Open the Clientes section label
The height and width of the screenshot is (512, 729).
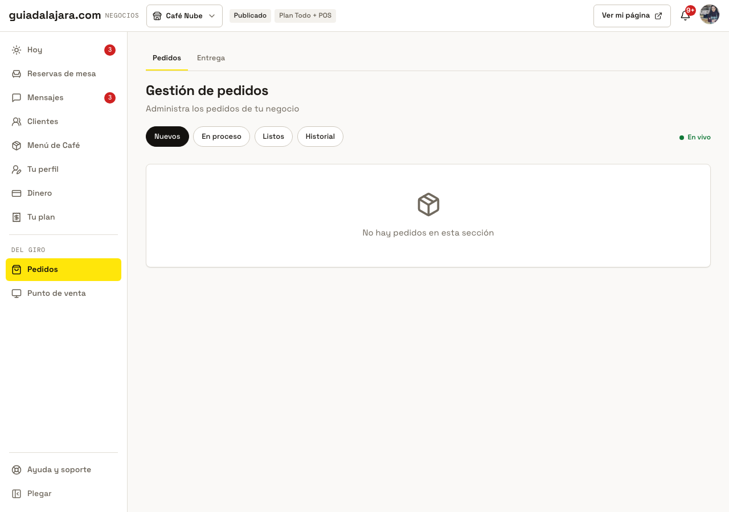[x=43, y=122]
